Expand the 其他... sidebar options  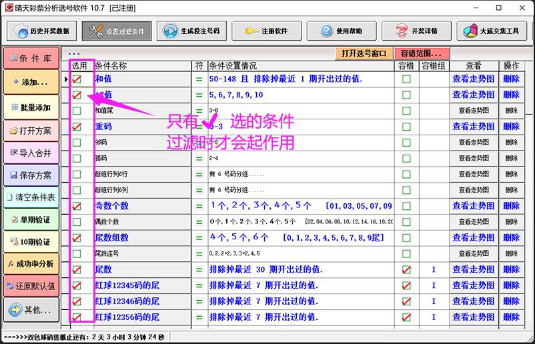[x=31, y=310]
